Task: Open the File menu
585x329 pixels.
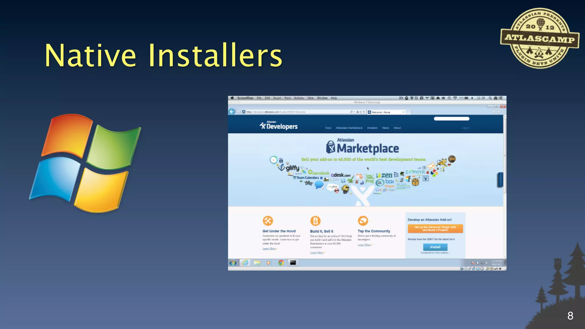Action: [259, 98]
